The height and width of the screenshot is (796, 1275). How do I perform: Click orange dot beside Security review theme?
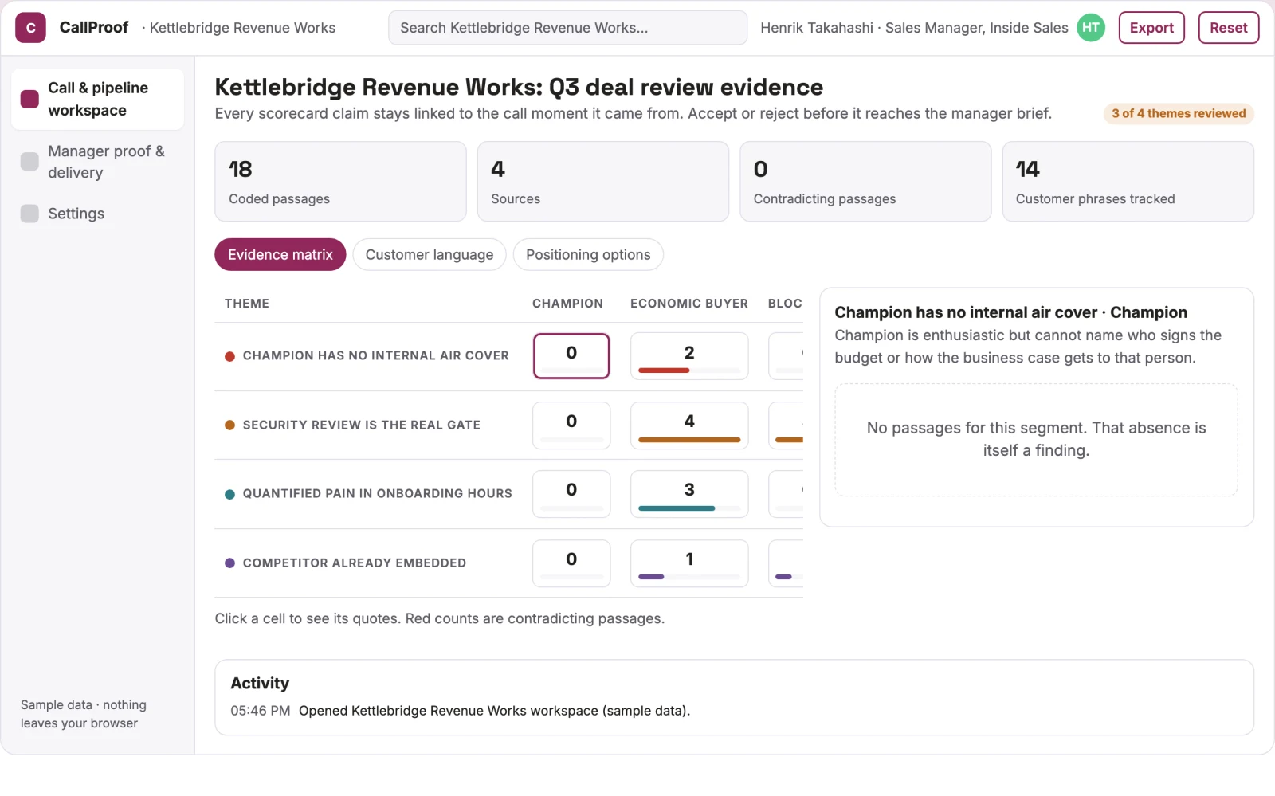(x=229, y=425)
